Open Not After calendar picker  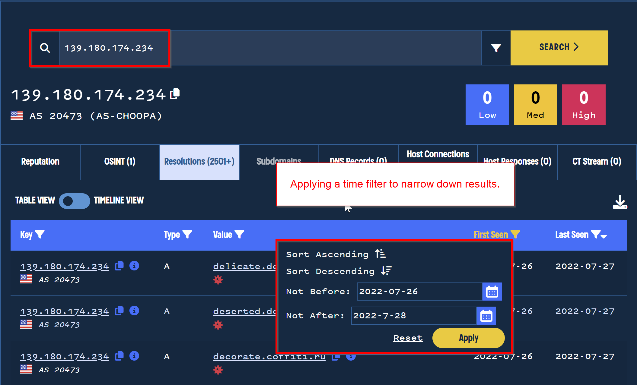tap(486, 316)
